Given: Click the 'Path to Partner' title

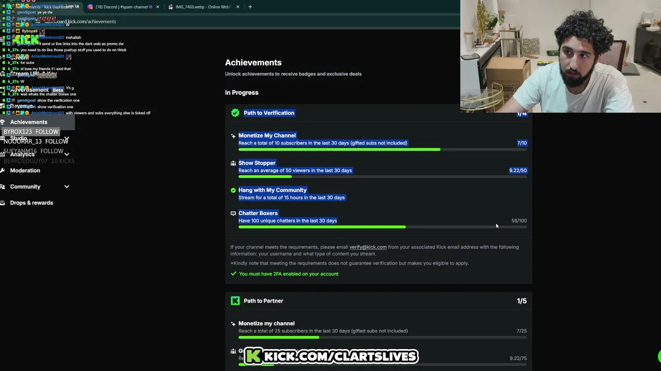Looking at the screenshot, I should (263, 301).
